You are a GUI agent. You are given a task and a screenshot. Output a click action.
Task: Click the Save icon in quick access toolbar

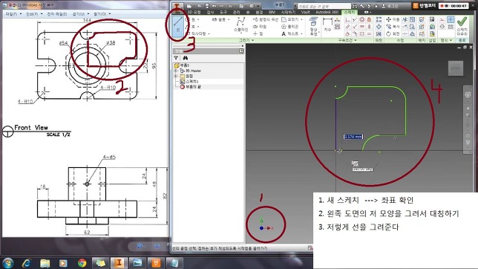(206, 6)
